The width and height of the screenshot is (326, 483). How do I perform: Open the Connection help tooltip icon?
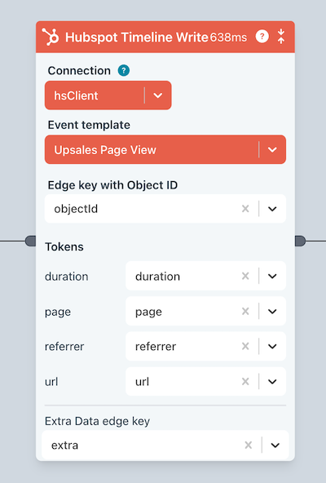(124, 70)
